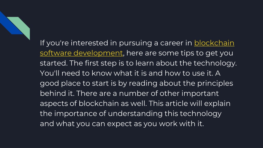The image size is (263, 148).
Task: Click the word 'important' ending sixth line
Action: [x=200, y=94]
